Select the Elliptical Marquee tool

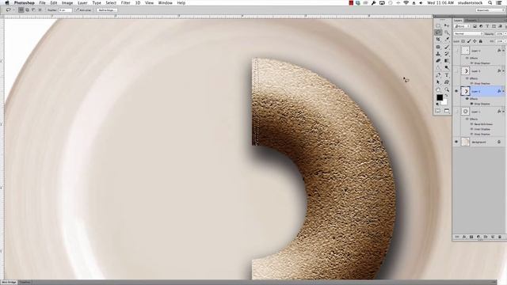(438, 25)
